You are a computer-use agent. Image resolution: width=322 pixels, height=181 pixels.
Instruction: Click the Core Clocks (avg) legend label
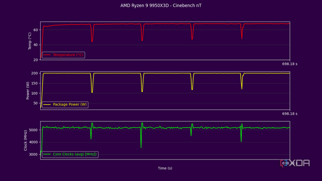[x=75, y=154]
